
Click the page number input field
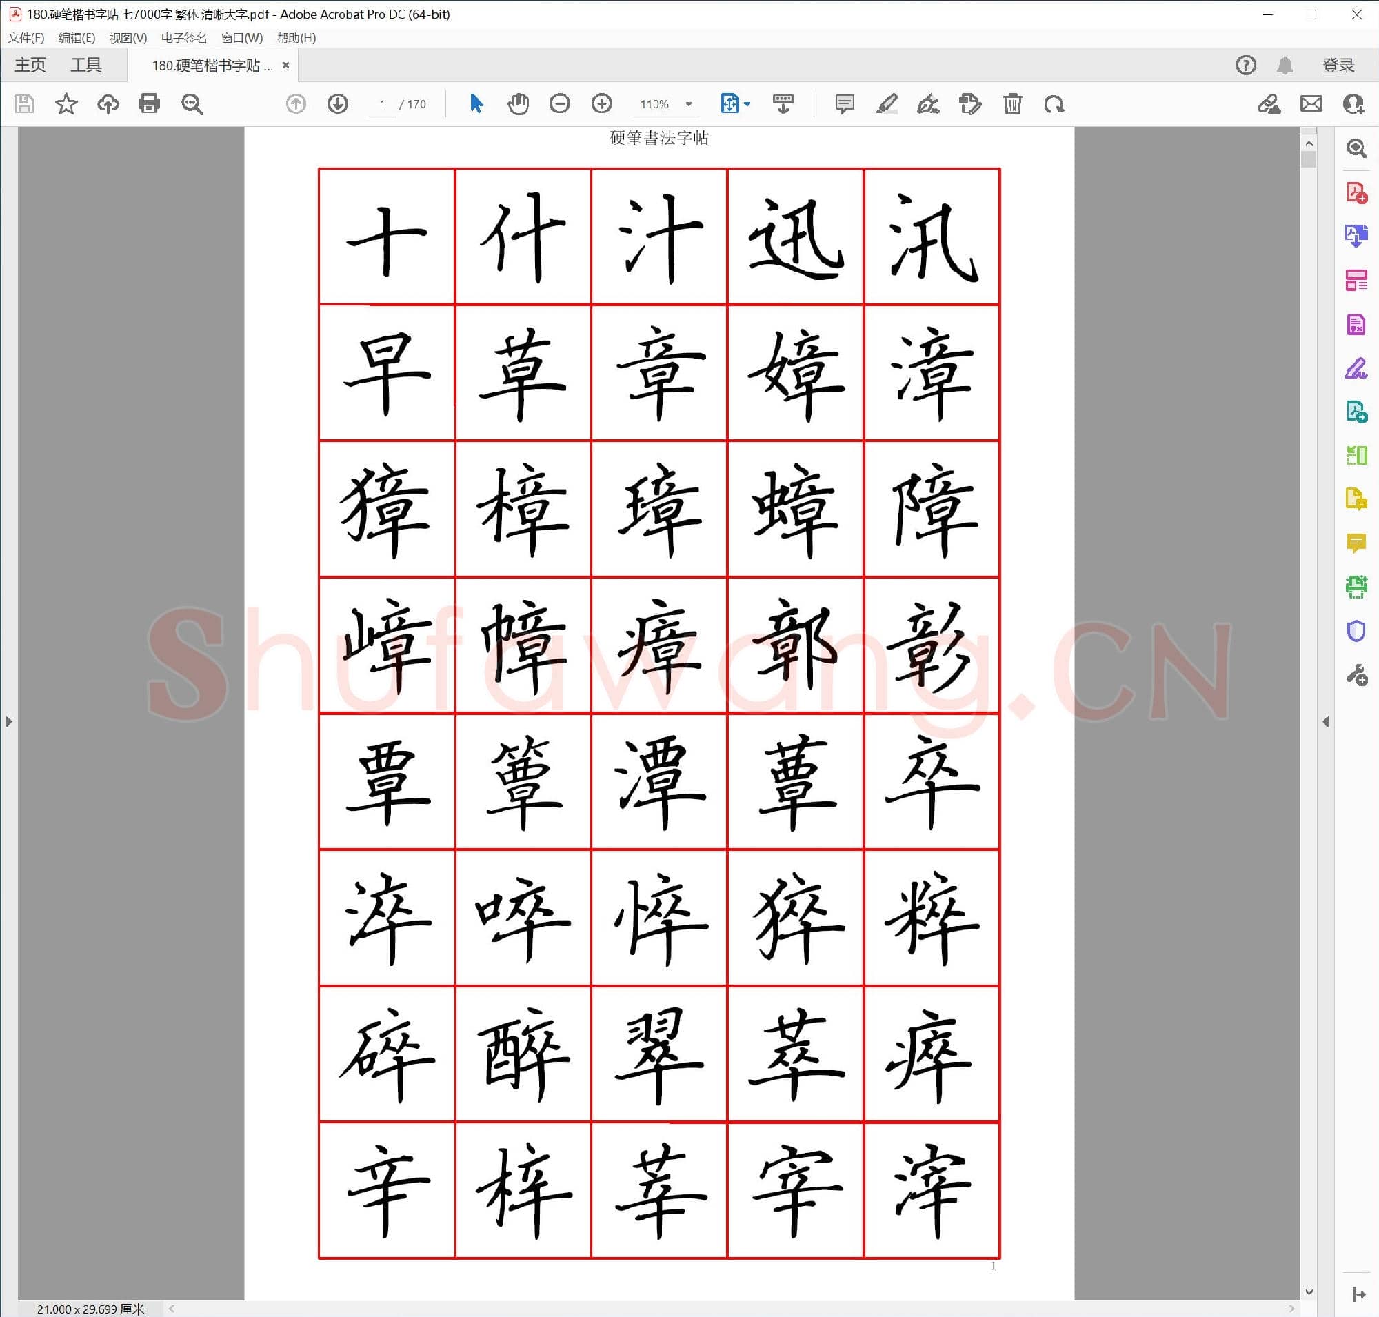pyautogui.click(x=382, y=104)
